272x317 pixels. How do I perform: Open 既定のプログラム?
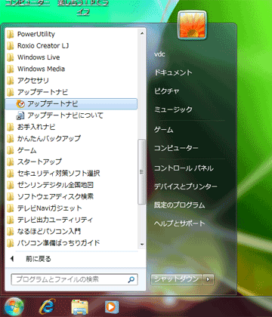180,205
